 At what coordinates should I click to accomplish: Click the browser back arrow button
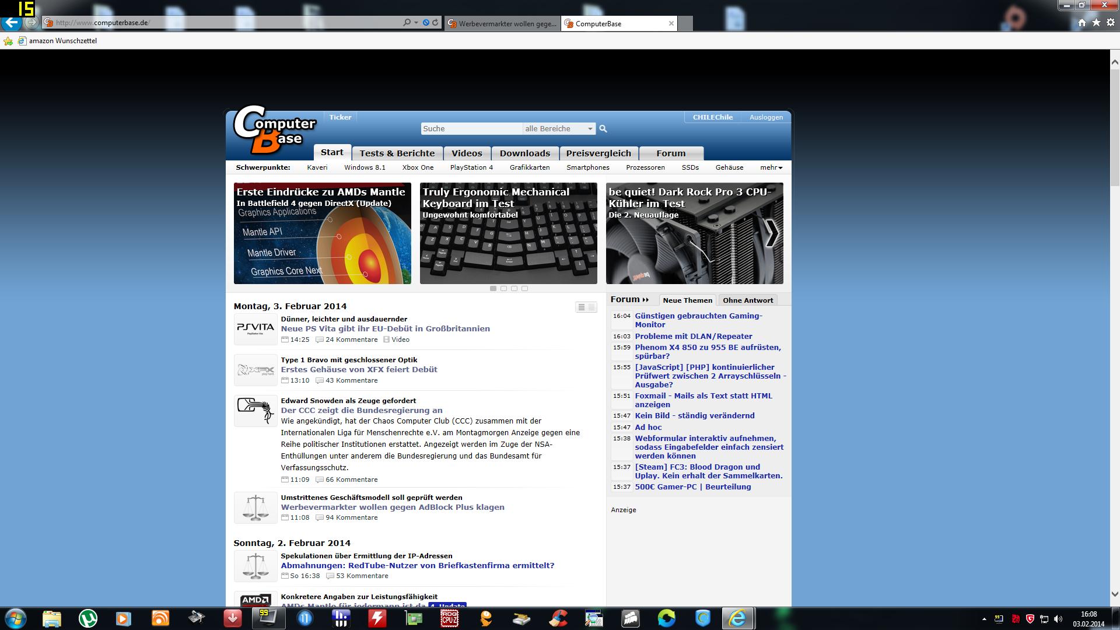[x=12, y=23]
